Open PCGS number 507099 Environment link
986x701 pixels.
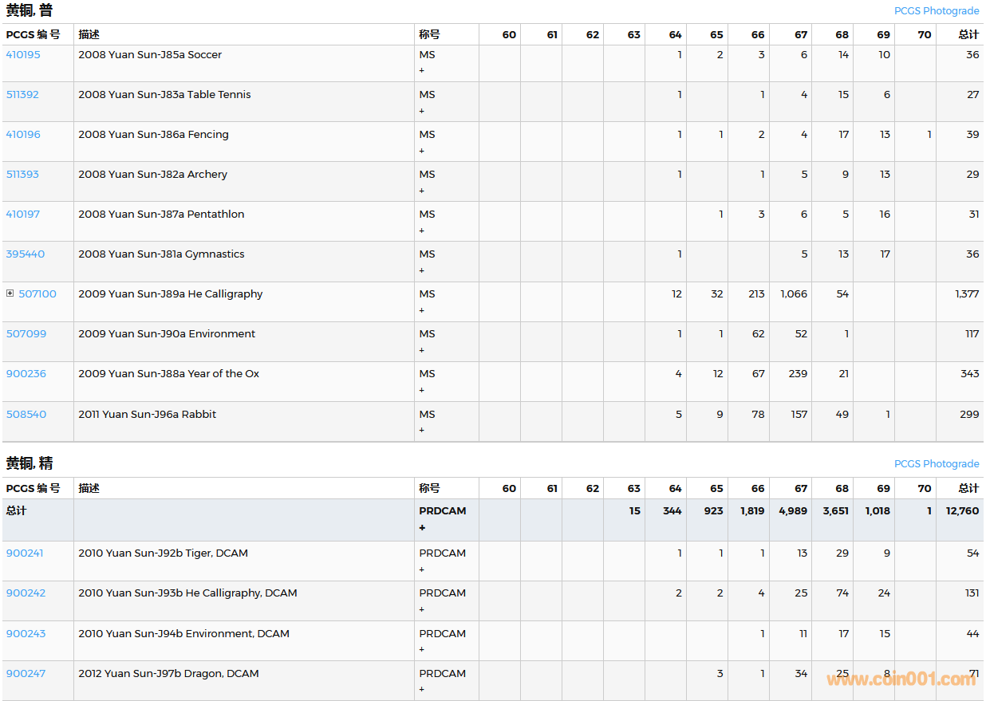[26, 334]
